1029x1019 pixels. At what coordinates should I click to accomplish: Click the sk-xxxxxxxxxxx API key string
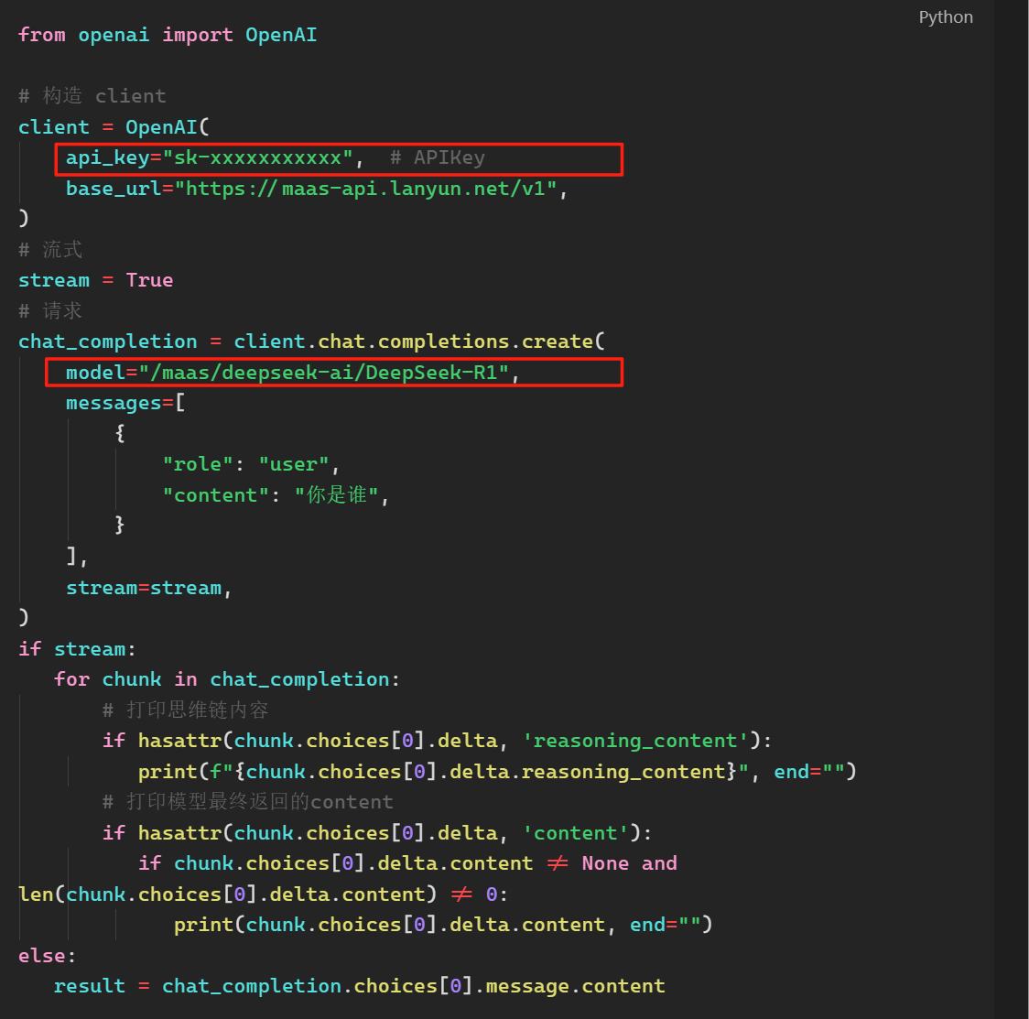tap(257, 158)
